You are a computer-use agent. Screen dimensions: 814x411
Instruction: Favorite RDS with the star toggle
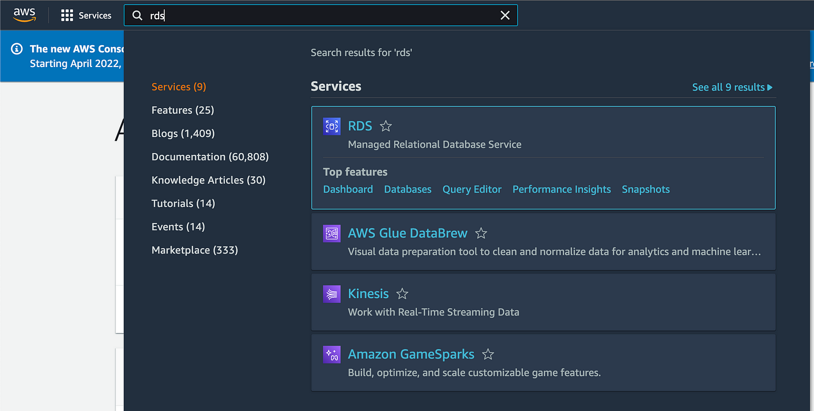point(386,126)
